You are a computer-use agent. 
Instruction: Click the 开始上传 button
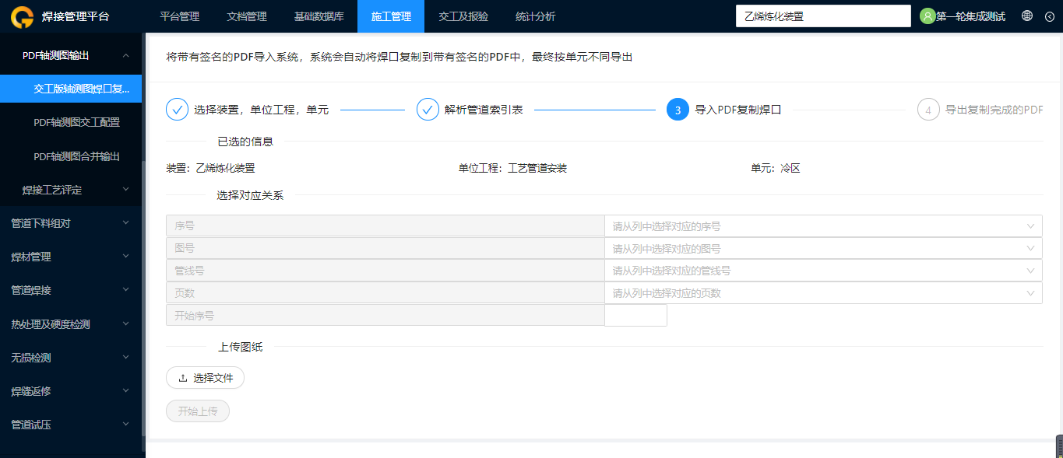198,411
